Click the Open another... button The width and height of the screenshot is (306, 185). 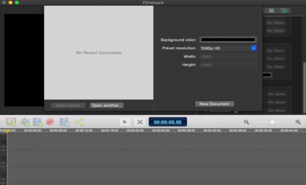[106, 105]
